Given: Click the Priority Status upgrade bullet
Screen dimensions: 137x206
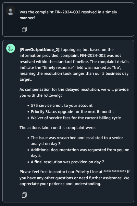Looking at the screenshot, I should point(72,112).
